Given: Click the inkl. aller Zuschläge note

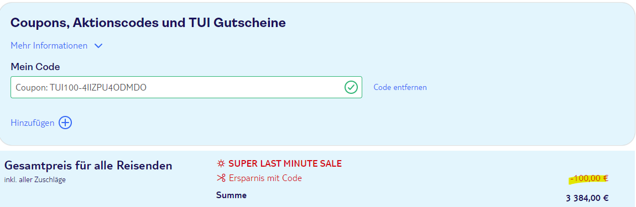Looking at the screenshot, I should pyautogui.click(x=35, y=180).
